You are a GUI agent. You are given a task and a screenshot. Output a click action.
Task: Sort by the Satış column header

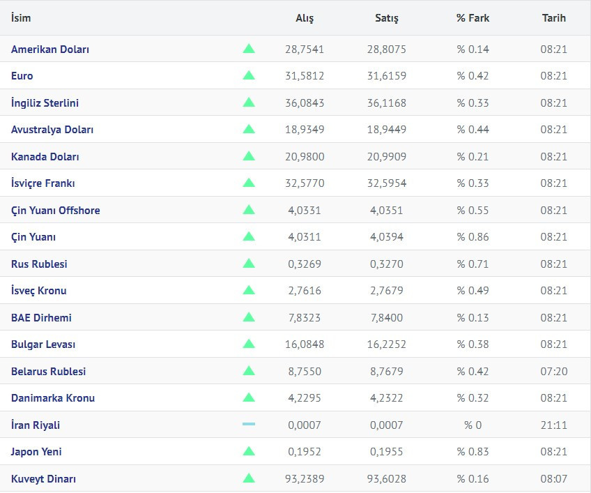pos(387,18)
